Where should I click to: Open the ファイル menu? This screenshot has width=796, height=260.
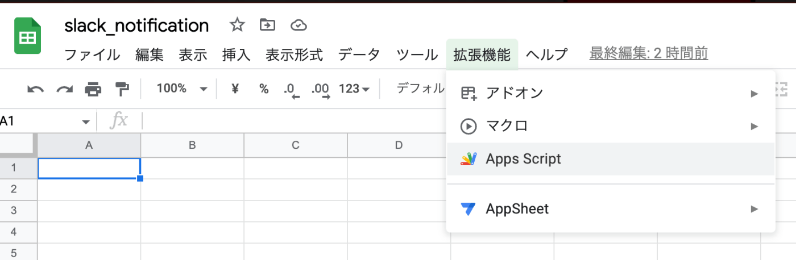coord(92,55)
